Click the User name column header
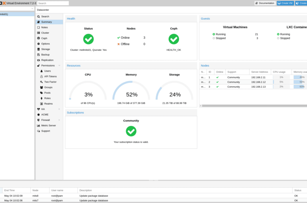Screen dimensions: 307x203 [63, 190]
